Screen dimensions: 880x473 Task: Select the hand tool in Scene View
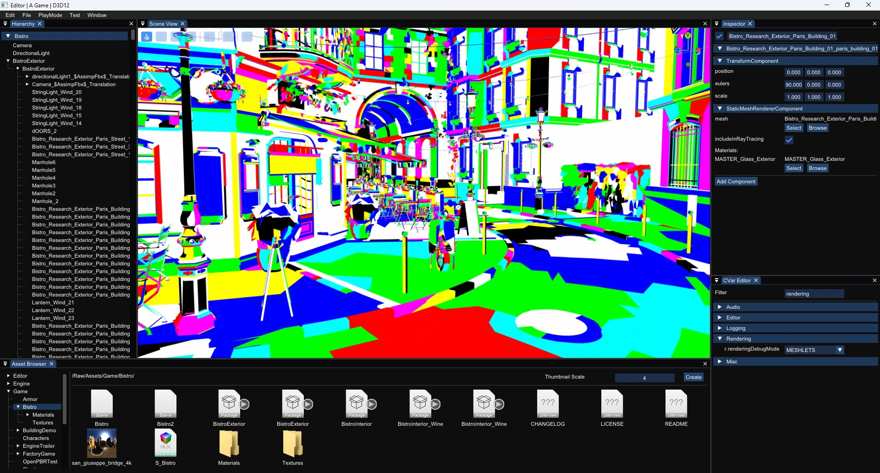point(147,37)
